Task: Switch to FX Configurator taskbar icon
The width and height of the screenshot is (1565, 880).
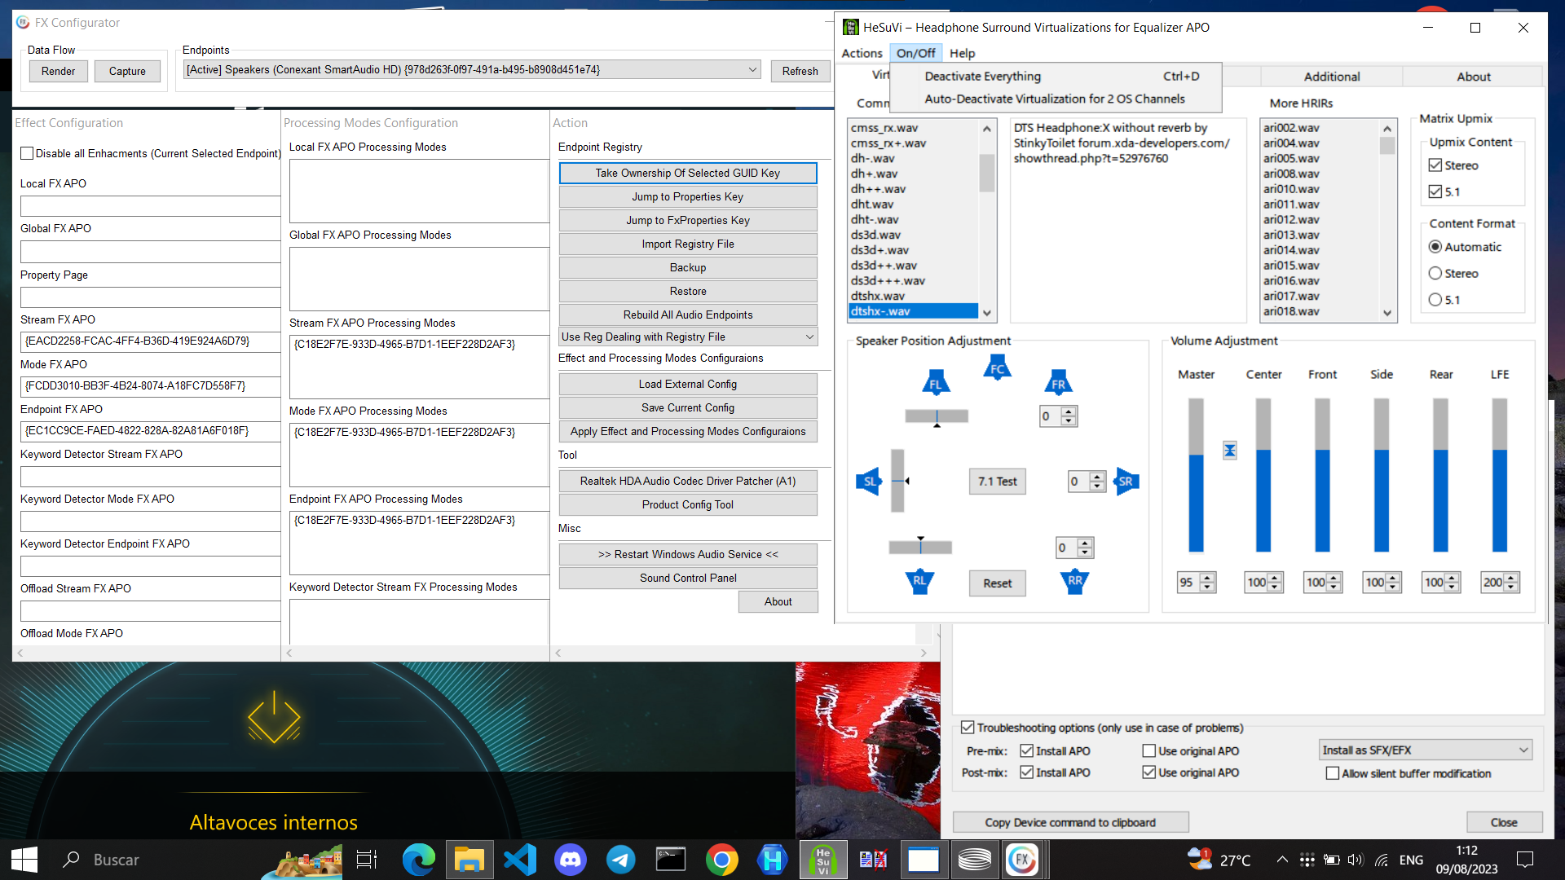Action: (x=1022, y=860)
